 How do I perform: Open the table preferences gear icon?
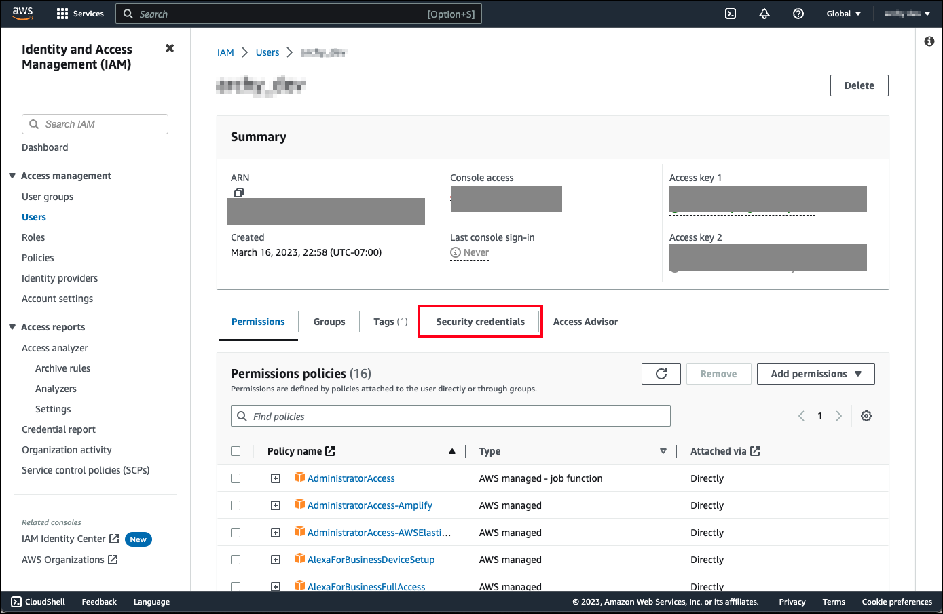pyautogui.click(x=866, y=416)
